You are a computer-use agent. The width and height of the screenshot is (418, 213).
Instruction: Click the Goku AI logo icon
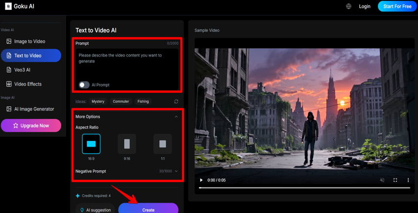coord(8,6)
